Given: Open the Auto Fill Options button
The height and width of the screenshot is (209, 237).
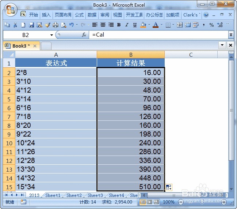Looking at the screenshot, I should tap(169, 187).
